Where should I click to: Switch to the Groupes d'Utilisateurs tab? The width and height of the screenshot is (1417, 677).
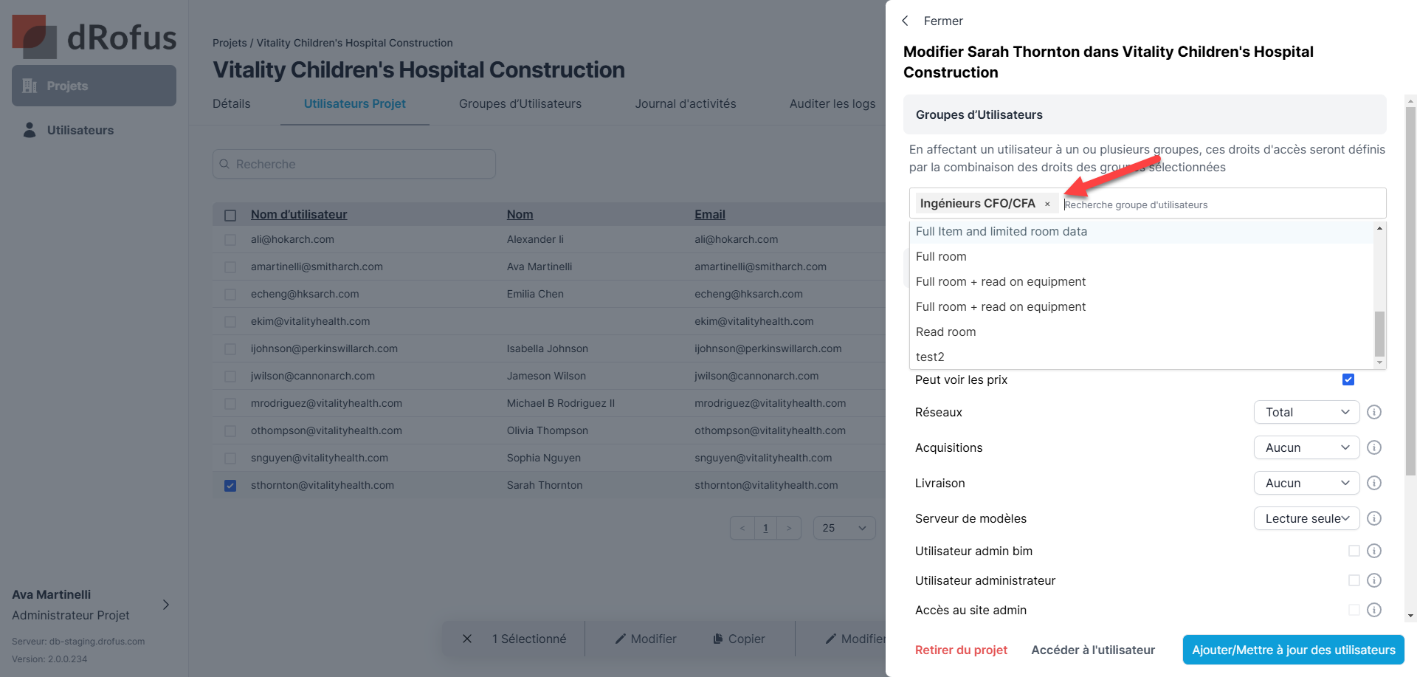[520, 104]
